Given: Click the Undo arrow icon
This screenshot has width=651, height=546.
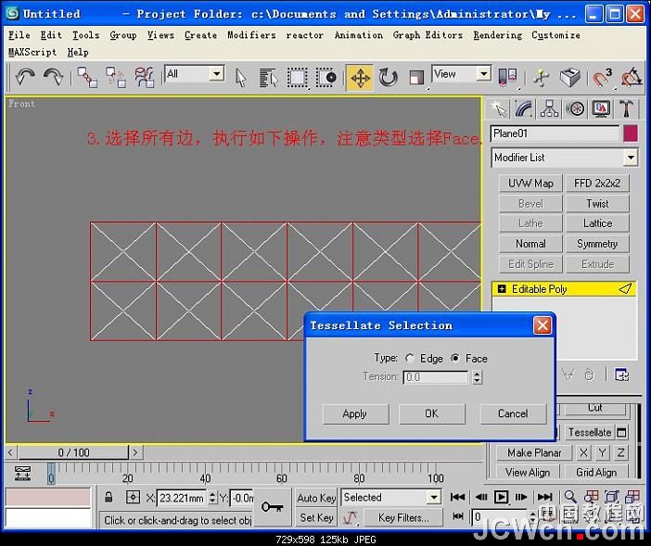Looking at the screenshot, I should click(25, 77).
